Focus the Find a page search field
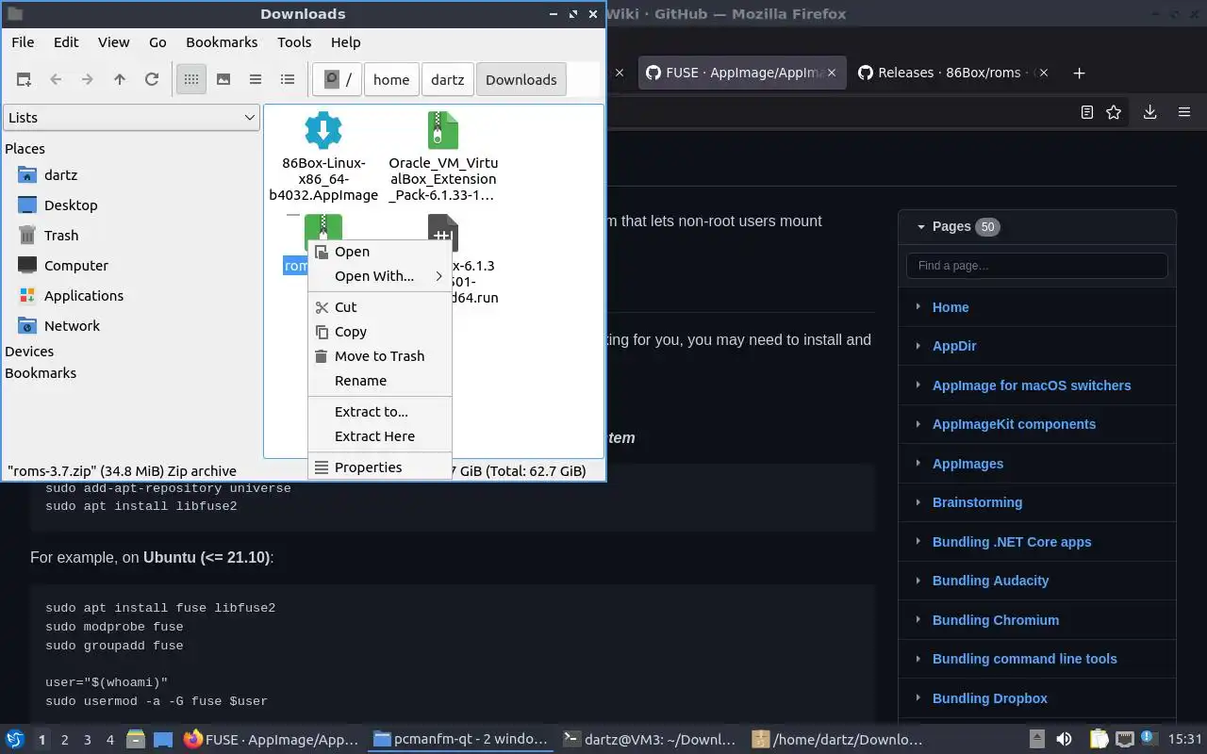This screenshot has width=1207, height=754. [1037, 266]
